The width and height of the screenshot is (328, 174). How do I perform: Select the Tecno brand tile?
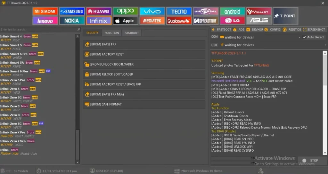tap(179, 12)
